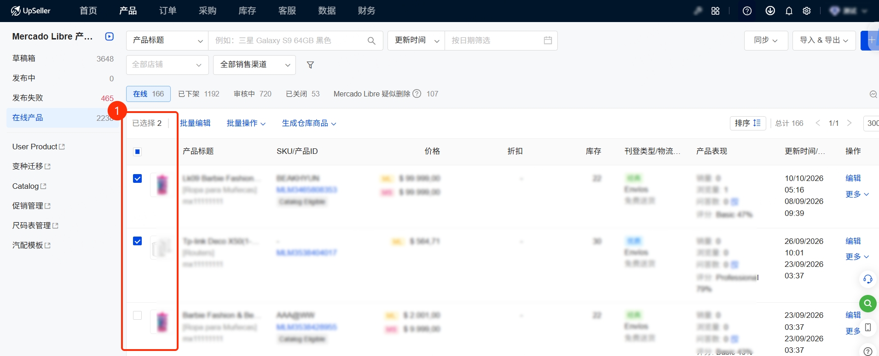Check the third product row checkbox
The image size is (879, 356).
click(x=137, y=315)
